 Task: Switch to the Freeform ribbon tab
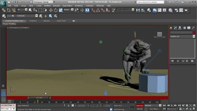coord(33,21)
